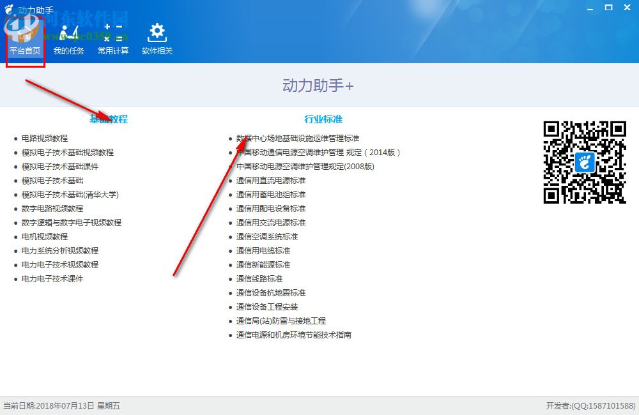The width and height of the screenshot is (639, 415).
Task: Open 电力电子技术课件 link
Action: click(x=52, y=278)
